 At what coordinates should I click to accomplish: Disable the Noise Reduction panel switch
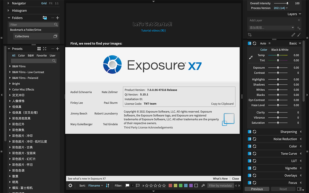point(250,139)
